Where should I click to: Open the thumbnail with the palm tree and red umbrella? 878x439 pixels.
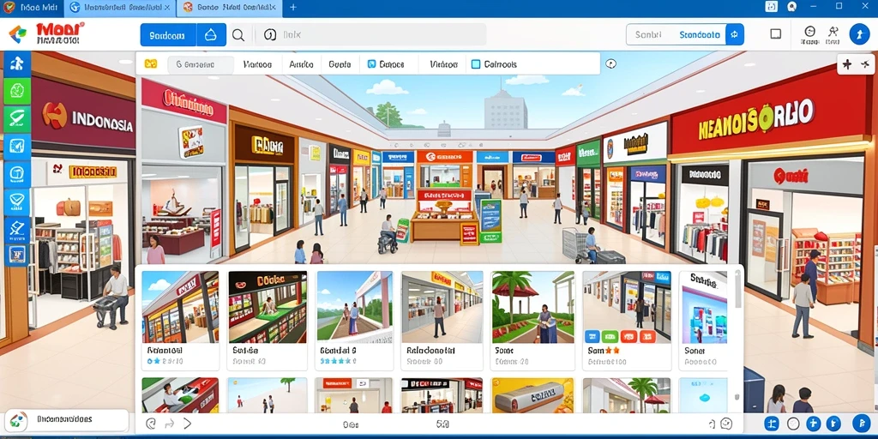tap(533, 307)
